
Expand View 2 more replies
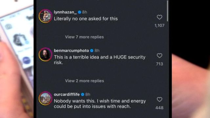[x=85, y=81]
